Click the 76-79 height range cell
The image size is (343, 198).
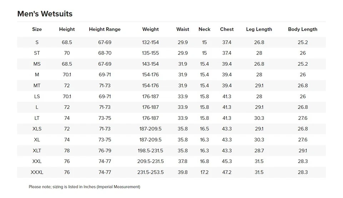coord(105,151)
